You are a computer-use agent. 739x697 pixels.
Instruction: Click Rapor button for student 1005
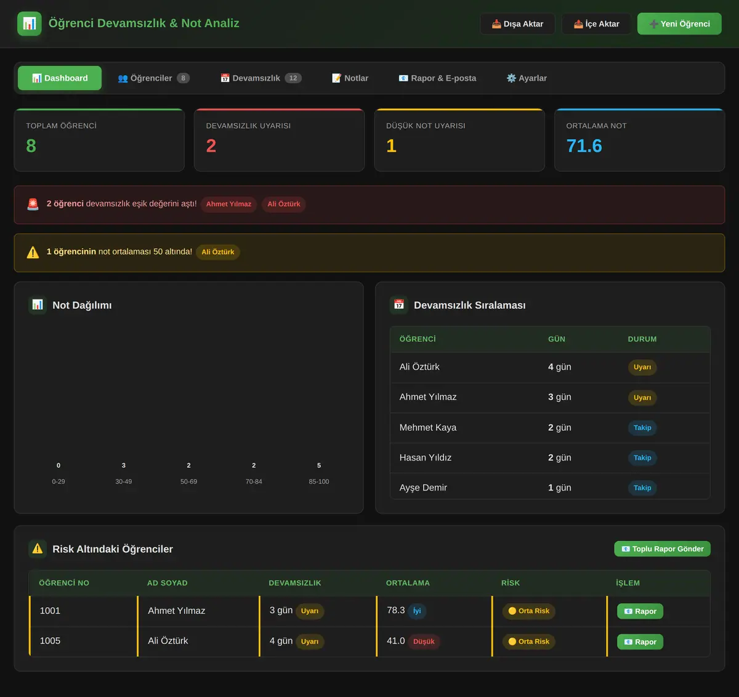point(640,642)
